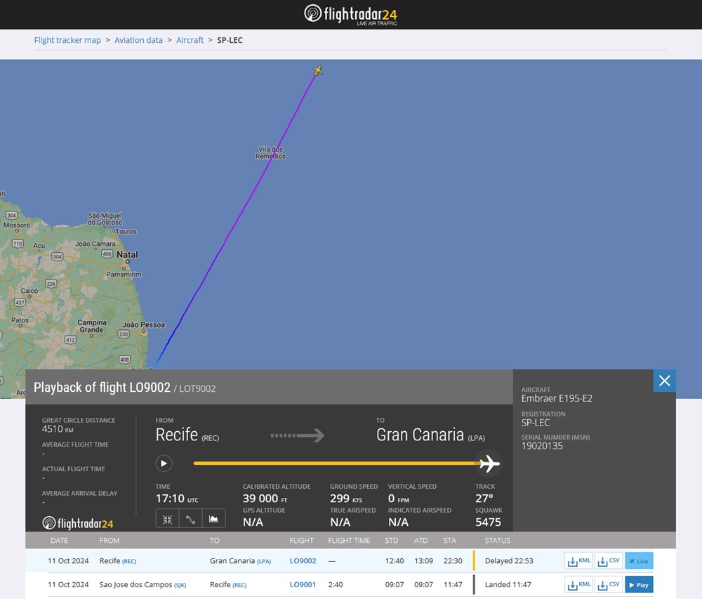Download CSV for flight LO9002
This screenshot has height=599, width=702.
pyautogui.click(x=609, y=560)
